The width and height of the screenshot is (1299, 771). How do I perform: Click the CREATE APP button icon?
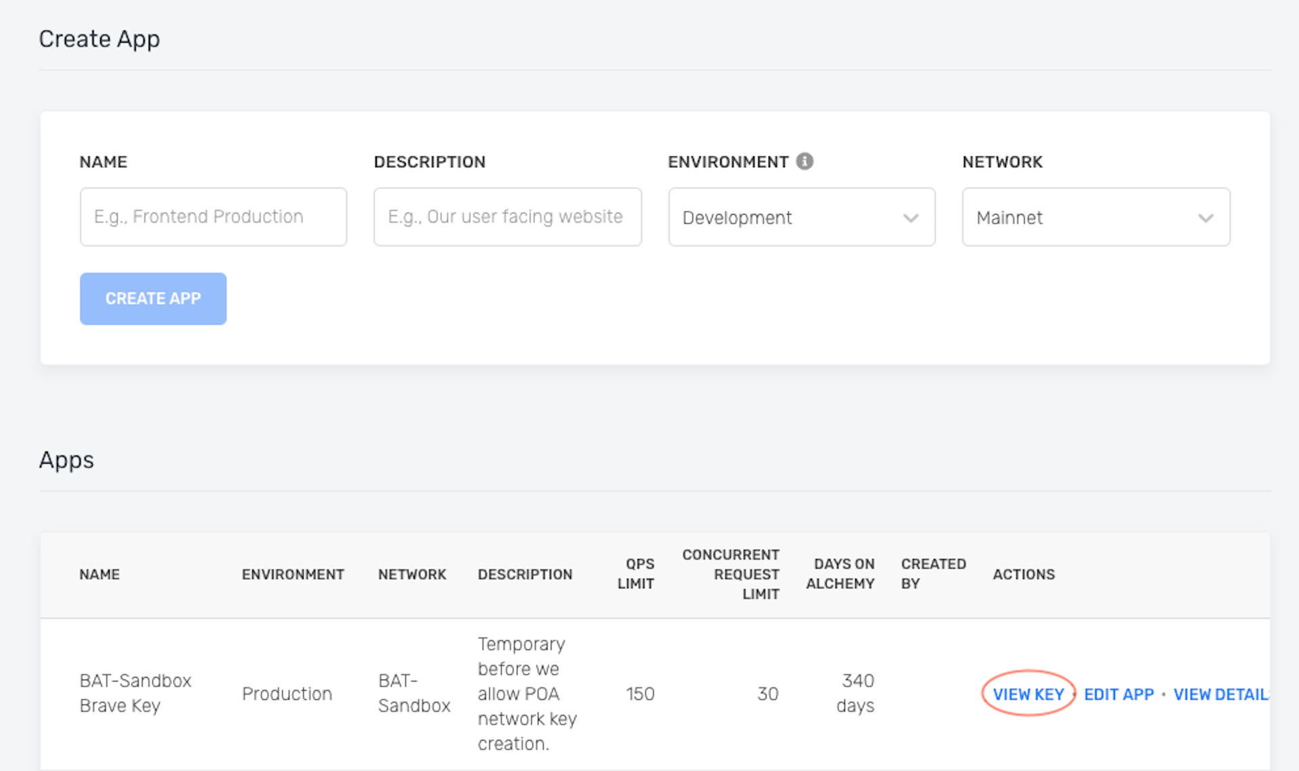[152, 299]
